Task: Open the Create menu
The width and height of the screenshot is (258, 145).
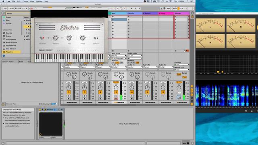Action: click(25, 1)
